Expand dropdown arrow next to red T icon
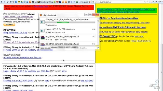The image size is (163, 91). click(153, 2)
